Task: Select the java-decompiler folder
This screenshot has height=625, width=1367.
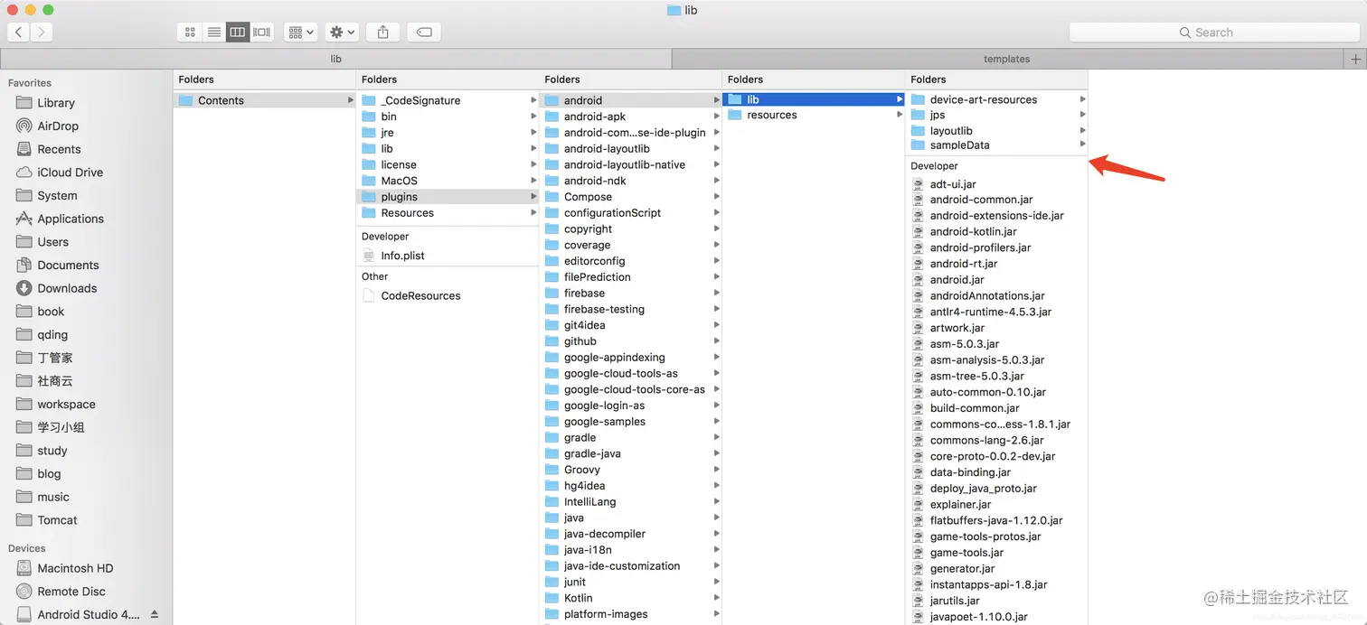Action: coord(631,534)
